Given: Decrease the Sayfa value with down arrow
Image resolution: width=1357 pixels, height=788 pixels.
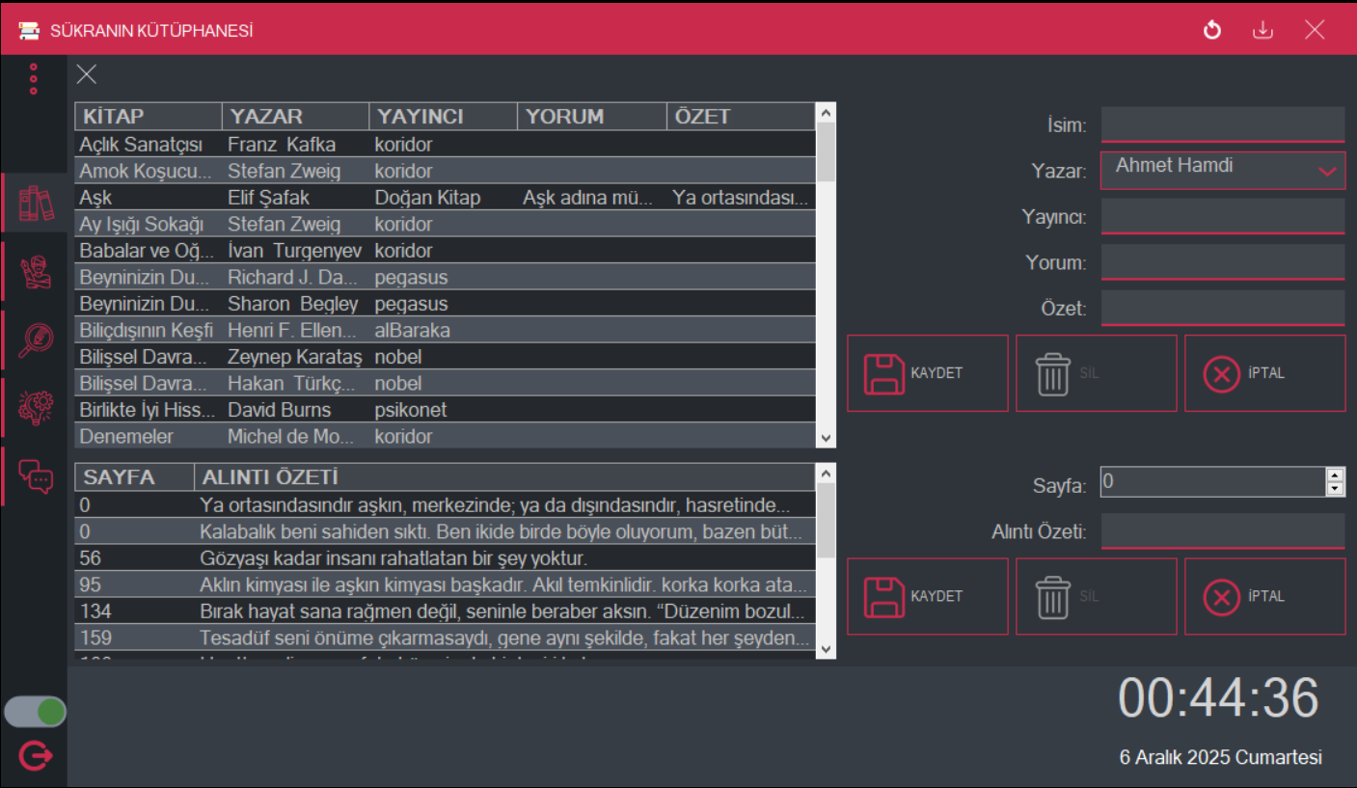Looking at the screenshot, I should pos(1335,489).
